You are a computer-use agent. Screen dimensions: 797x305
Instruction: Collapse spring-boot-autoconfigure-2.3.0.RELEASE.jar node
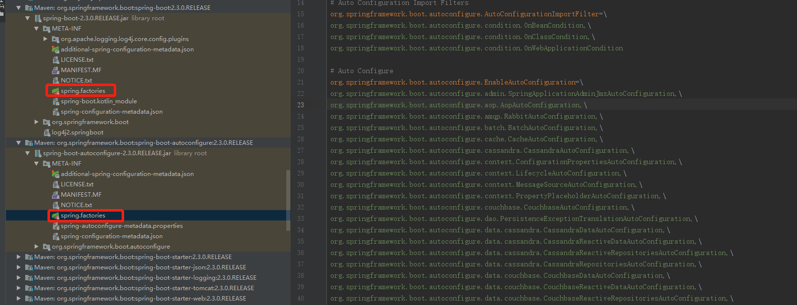[x=28, y=153]
